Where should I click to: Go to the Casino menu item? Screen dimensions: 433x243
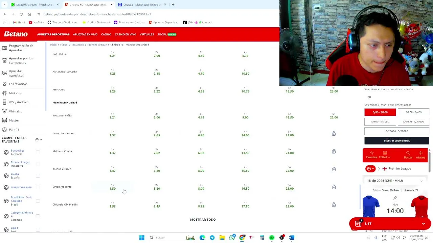106,34
